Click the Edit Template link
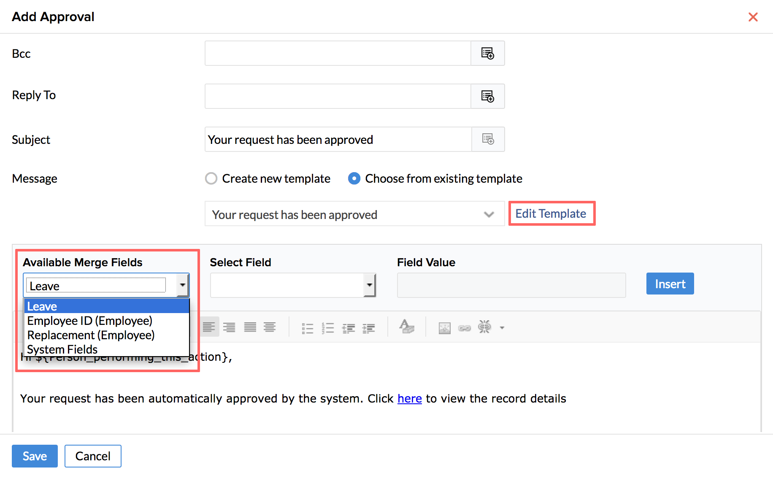773x481 pixels. (551, 213)
